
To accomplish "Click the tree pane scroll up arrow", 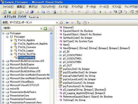I will click(51, 33).
